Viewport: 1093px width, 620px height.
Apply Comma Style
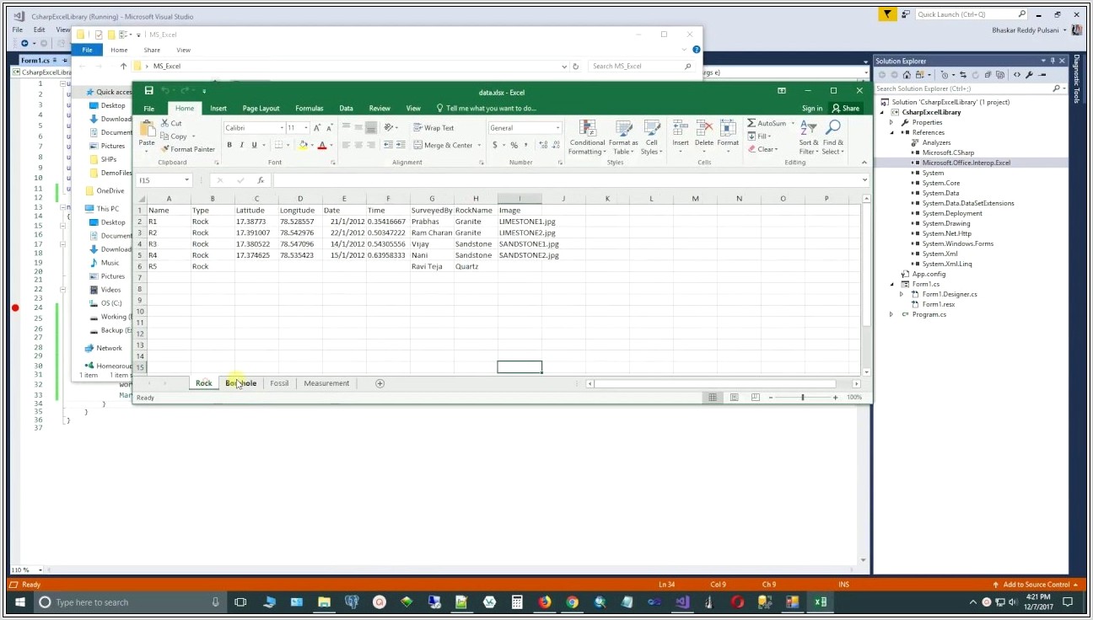tap(526, 145)
